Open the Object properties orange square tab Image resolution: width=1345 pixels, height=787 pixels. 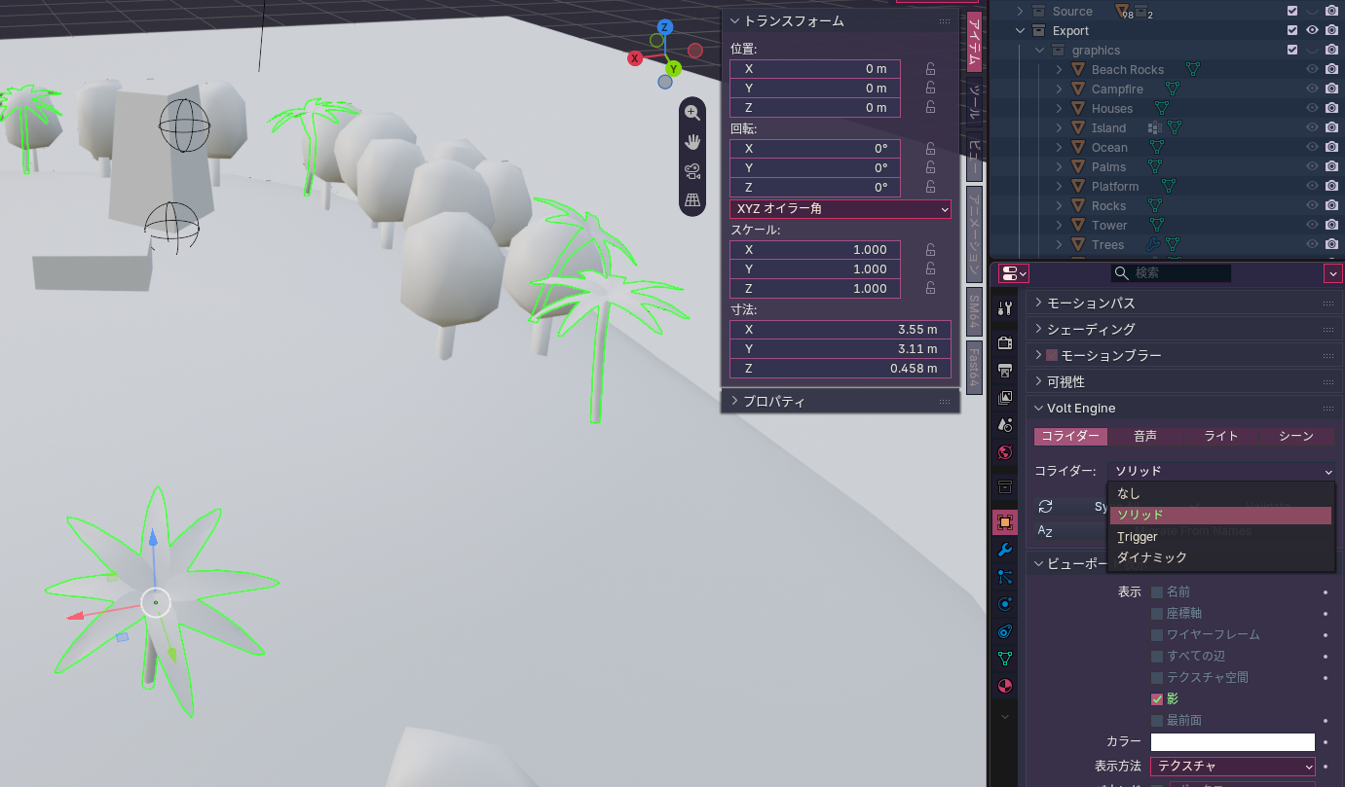pyautogui.click(x=1005, y=522)
